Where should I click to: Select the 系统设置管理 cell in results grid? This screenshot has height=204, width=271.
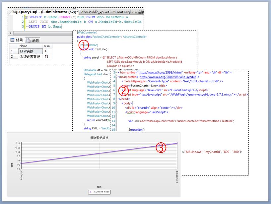[x=31, y=56]
